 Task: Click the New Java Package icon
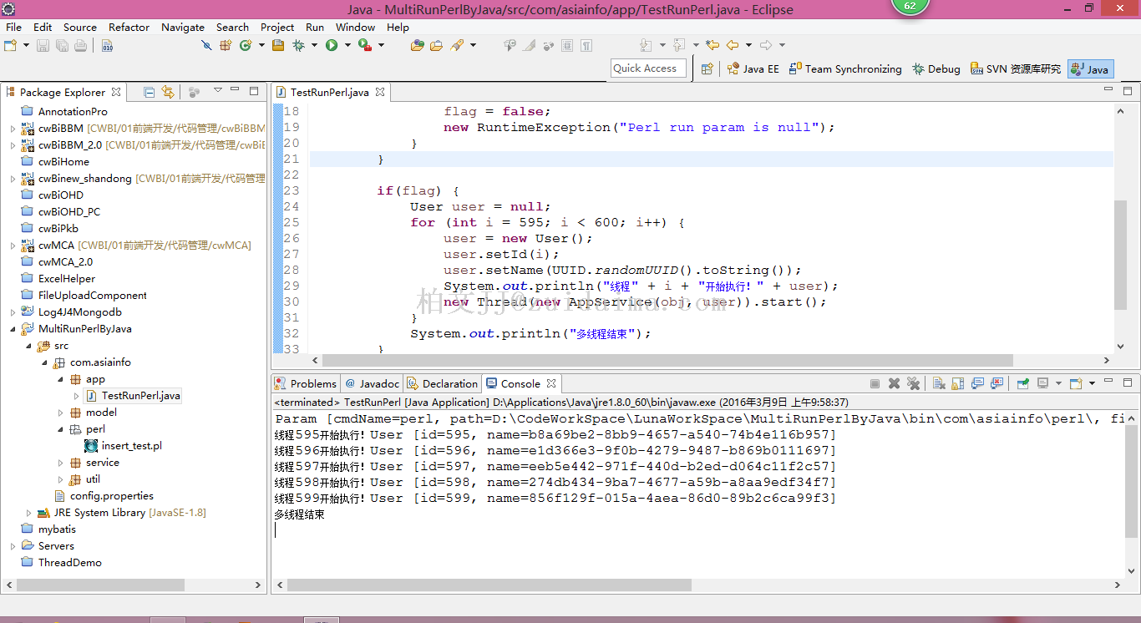pyautogui.click(x=226, y=45)
